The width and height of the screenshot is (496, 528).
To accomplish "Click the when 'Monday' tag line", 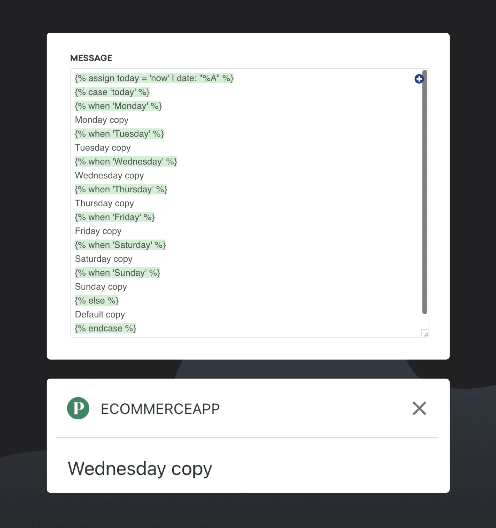I will tap(118, 106).
